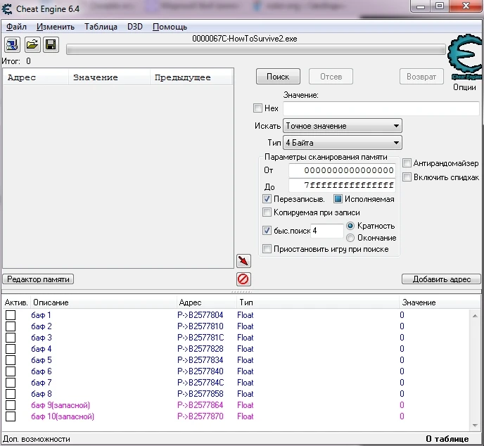484x446 pixels.
Task: Click the Значение input field
Action: click(381, 108)
